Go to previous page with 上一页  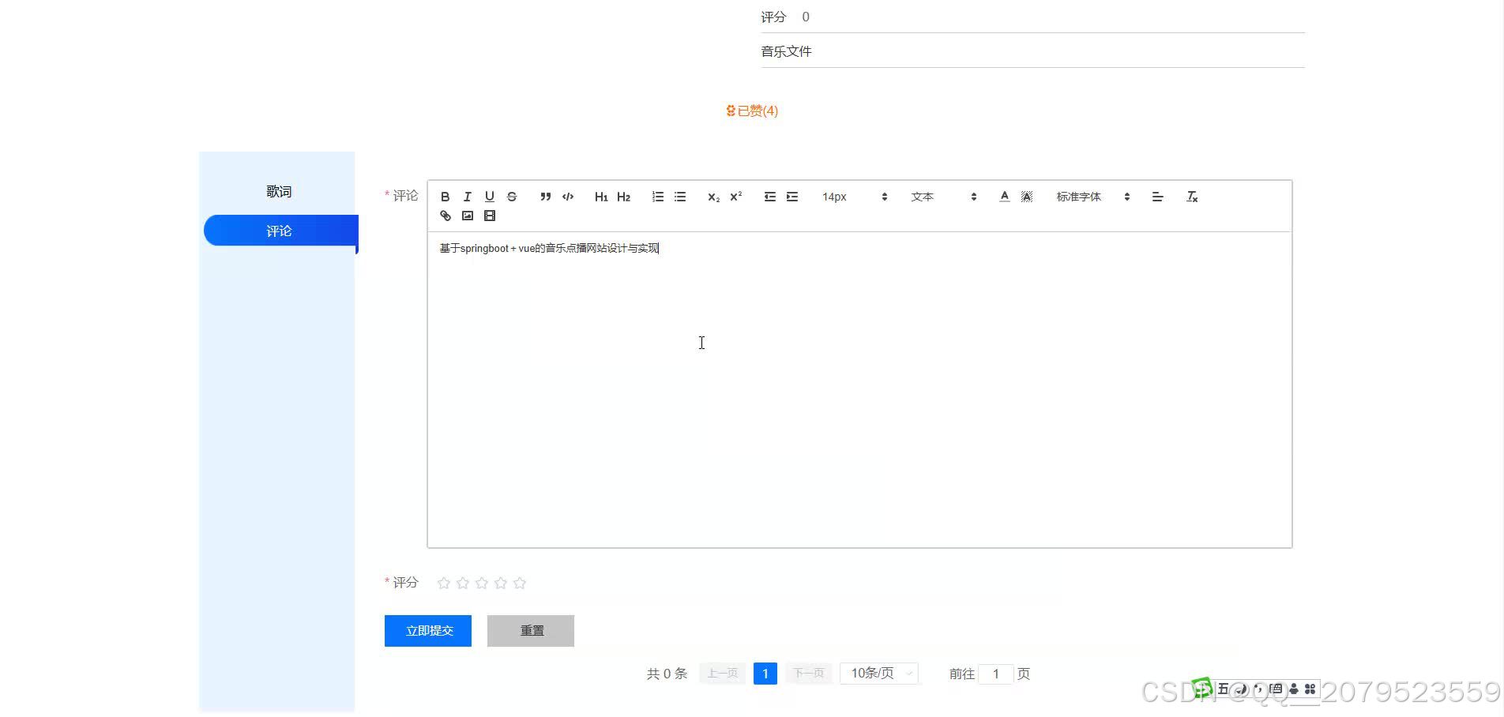pyautogui.click(x=722, y=674)
